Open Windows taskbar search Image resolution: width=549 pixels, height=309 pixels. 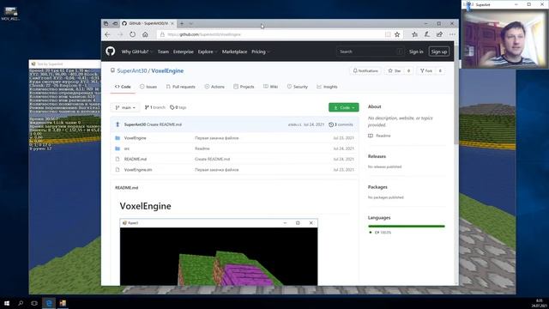pos(21,303)
